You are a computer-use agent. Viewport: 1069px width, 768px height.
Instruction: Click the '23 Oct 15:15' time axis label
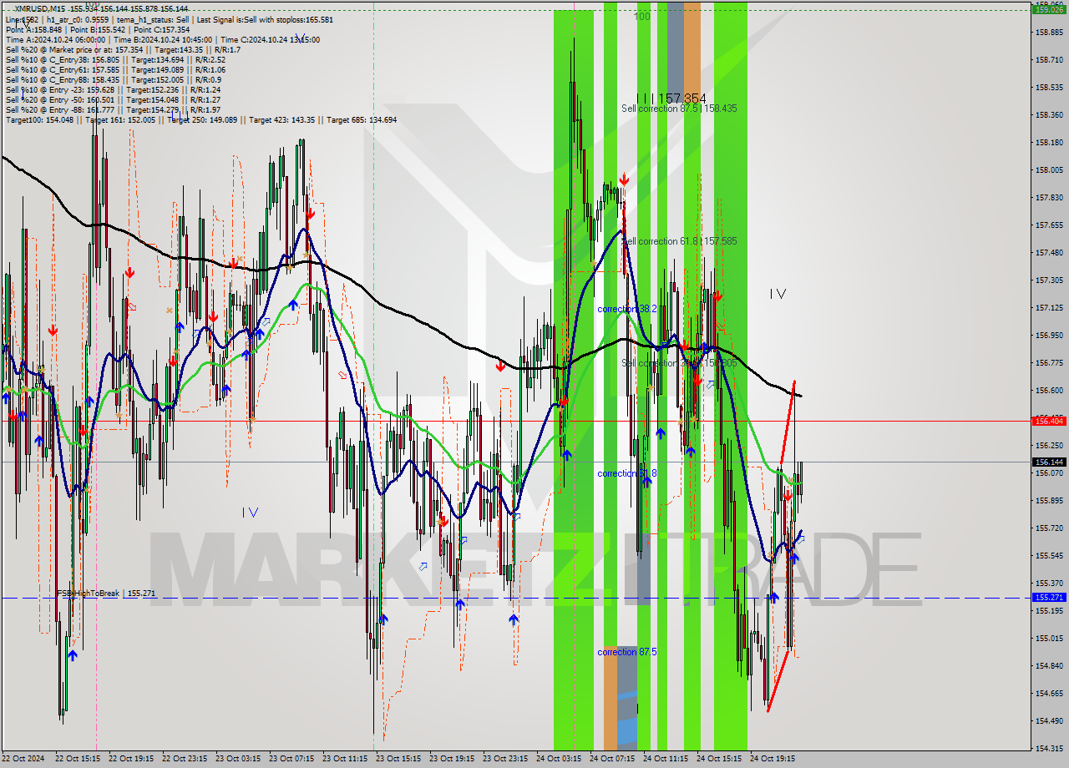tap(398, 759)
